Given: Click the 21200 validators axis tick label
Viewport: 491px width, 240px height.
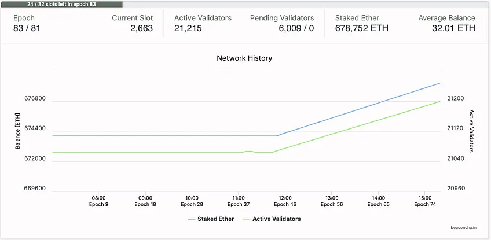Looking at the screenshot, I should (456, 98).
